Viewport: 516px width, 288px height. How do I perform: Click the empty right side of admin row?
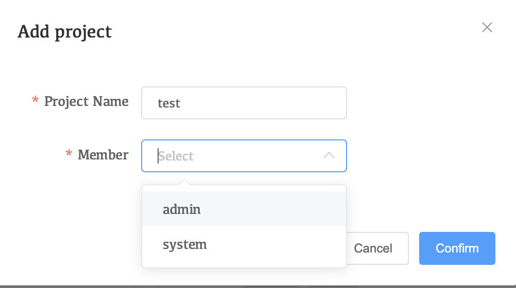(288, 209)
